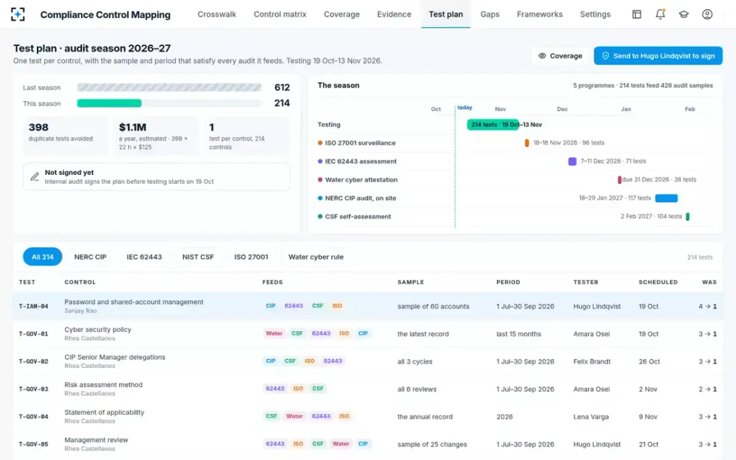Select the Test plan tab

tap(446, 14)
